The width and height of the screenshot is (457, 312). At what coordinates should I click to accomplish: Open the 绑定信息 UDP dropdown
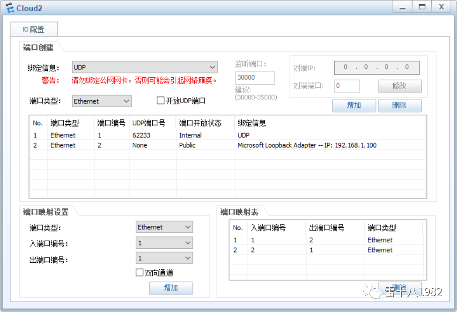[x=145, y=67]
